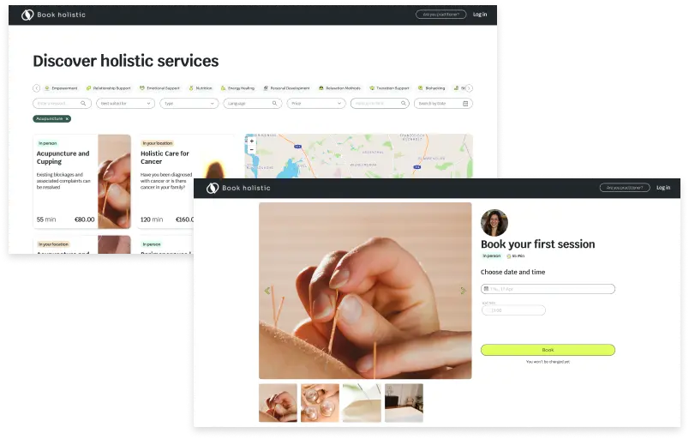Click the keyword search input field

pos(62,103)
